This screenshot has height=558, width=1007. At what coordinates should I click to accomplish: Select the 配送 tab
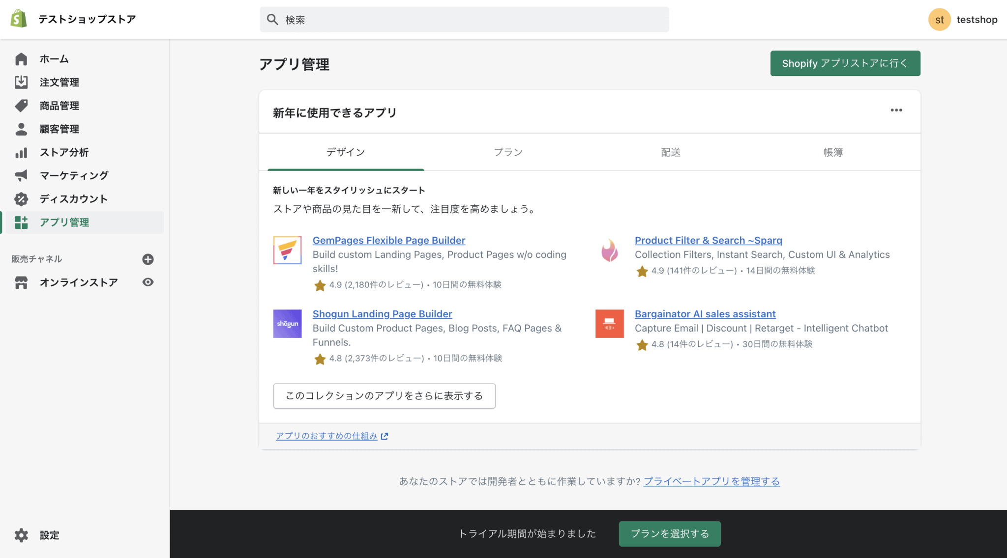[x=670, y=152]
